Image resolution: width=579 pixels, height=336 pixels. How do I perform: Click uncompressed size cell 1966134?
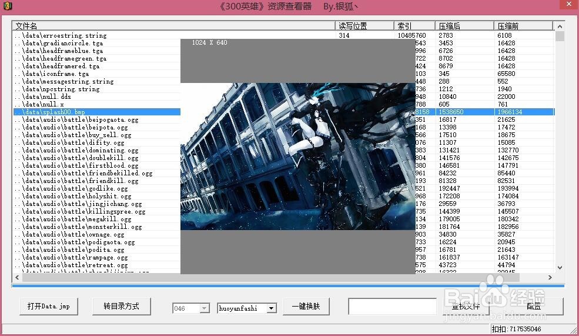point(510,112)
